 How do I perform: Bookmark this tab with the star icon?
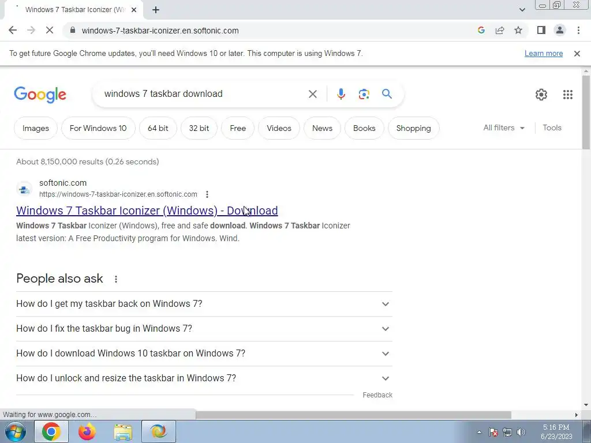coord(519,31)
